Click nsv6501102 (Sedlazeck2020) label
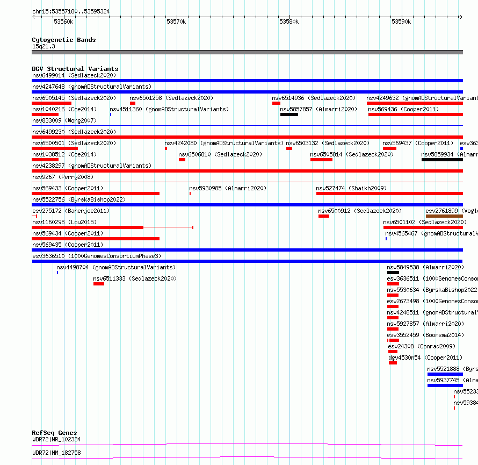This screenshot has width=478, height=465. 425,222
